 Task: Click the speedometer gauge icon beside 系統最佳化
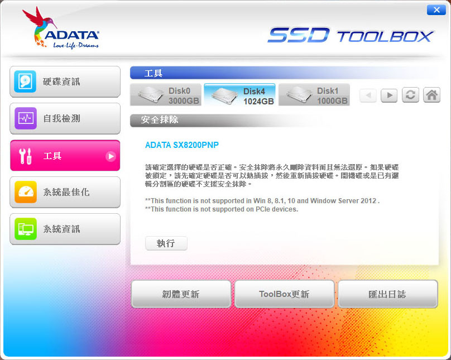click(26, 192)
